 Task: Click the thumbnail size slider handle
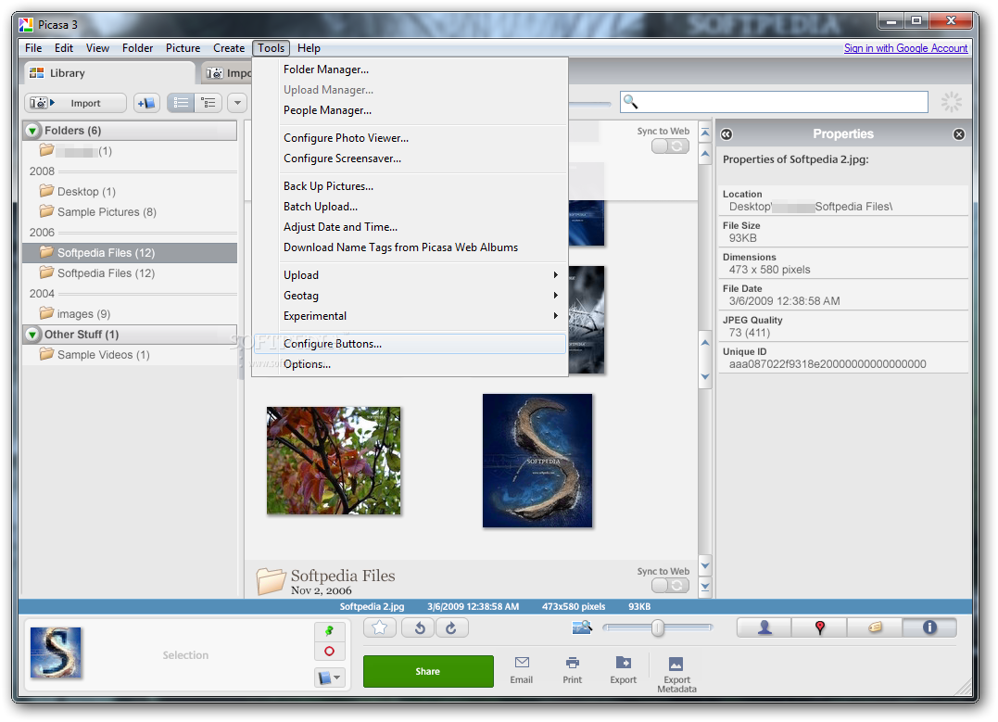658,628
